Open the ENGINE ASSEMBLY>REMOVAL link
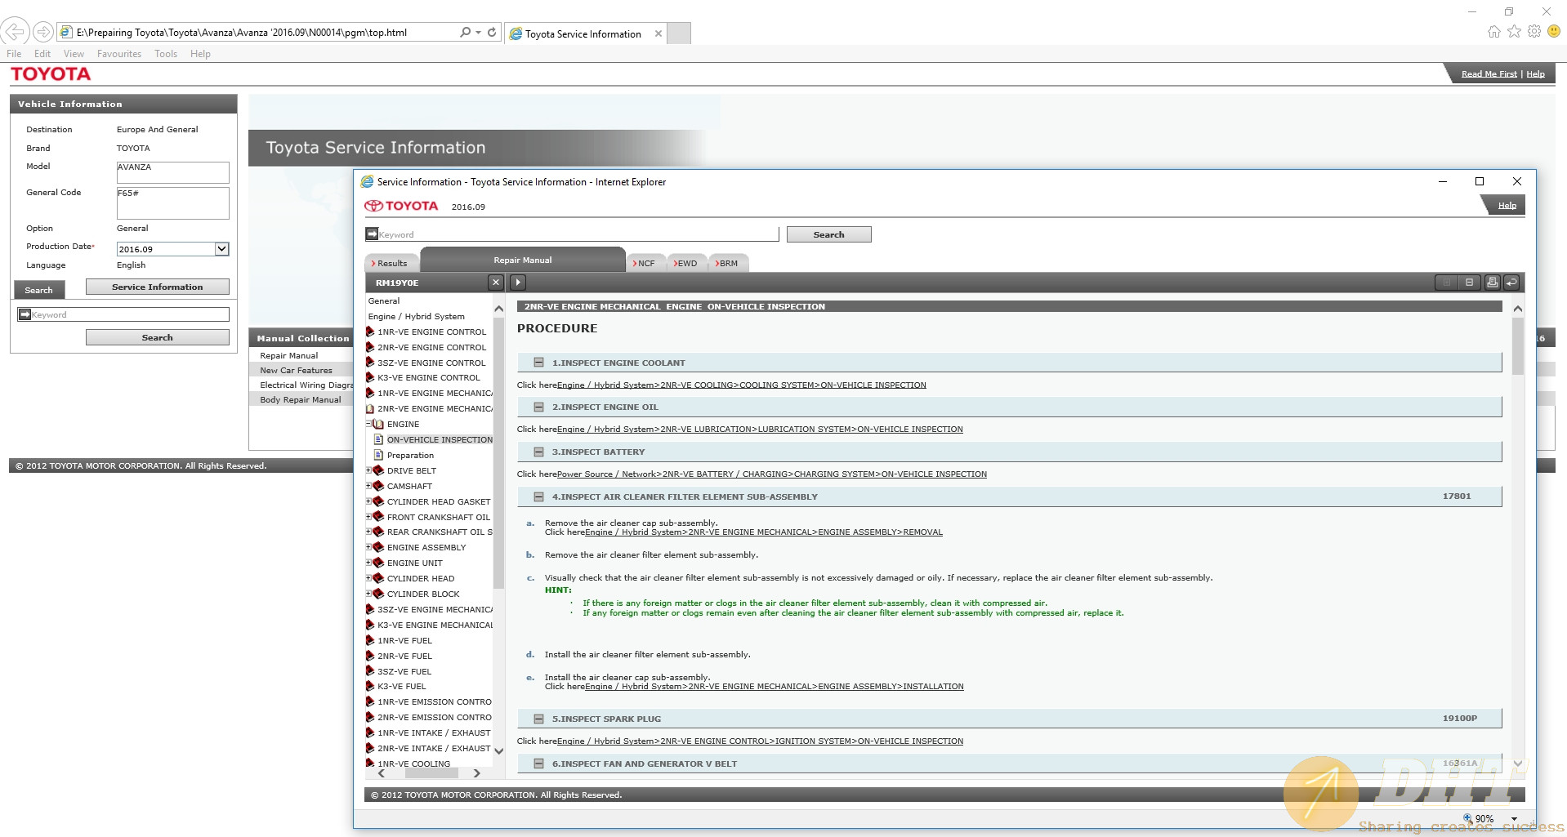Image resolution: width=1567 pixels, height=837 pixels. [764, 532]
